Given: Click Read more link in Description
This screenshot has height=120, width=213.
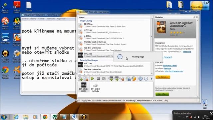Looking at the screenshot, I should (x=187, y=52).
